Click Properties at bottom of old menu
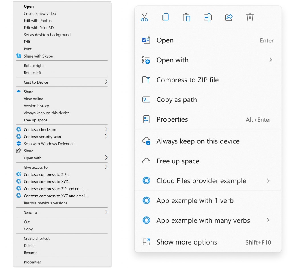This screenshot has height=268, width=298. tap(32, 262)
